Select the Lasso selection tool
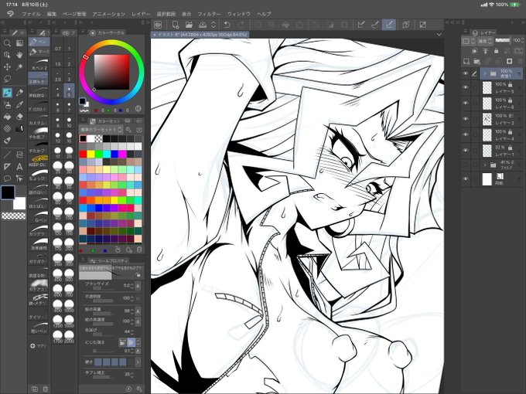Viewport: 526px width, 394px height. [7, 79]
